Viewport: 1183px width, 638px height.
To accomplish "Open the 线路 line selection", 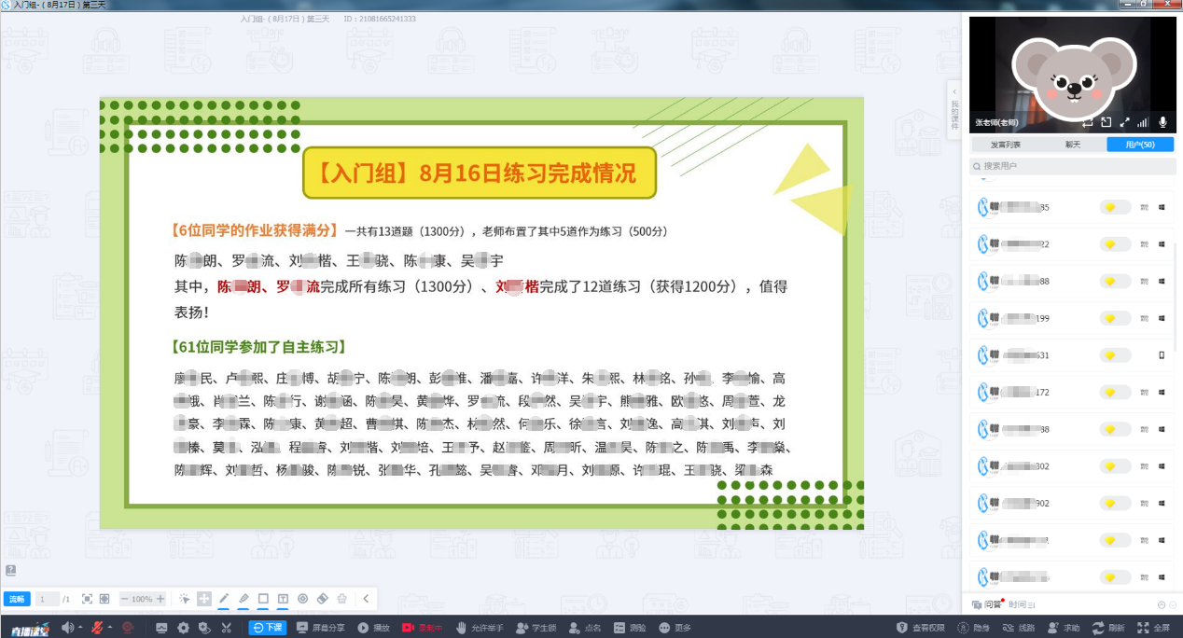I will [x=1020, y=628].
